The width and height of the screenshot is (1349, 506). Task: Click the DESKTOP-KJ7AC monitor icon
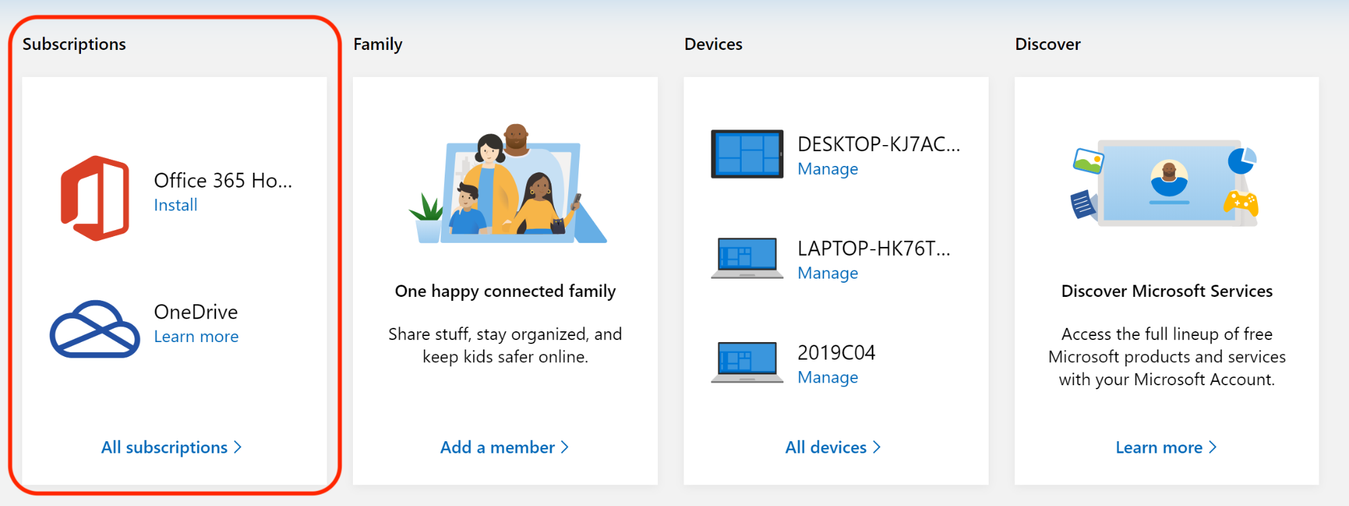point(747,154)
